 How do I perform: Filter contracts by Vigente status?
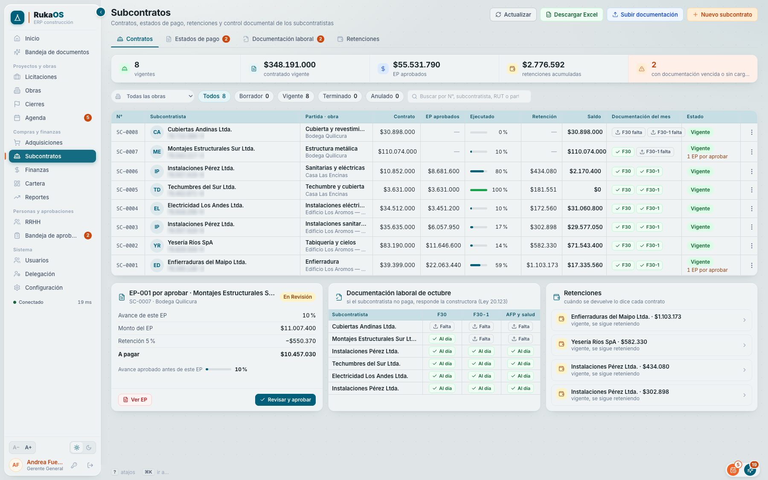coord(296,96)
